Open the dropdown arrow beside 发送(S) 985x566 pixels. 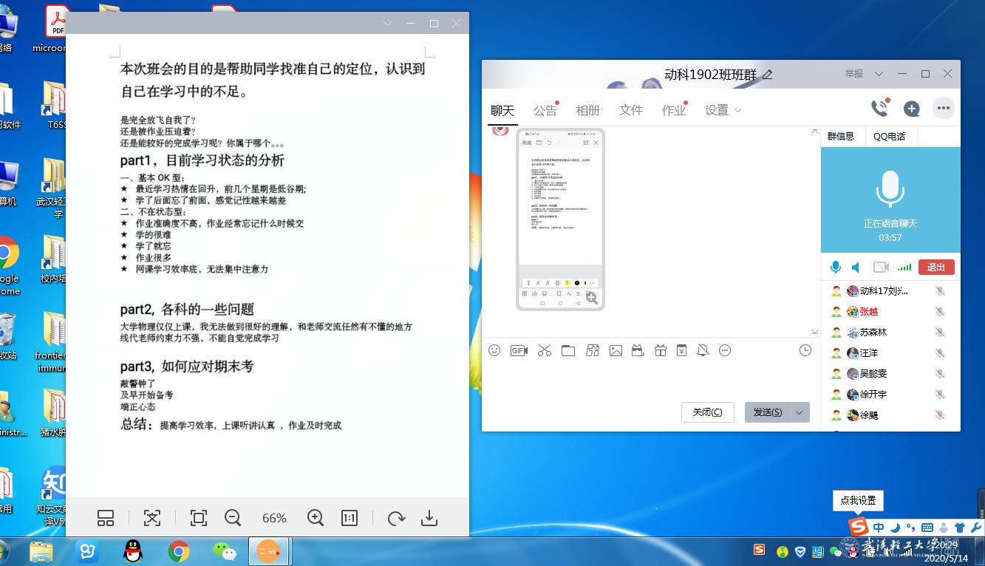(800, 412)
